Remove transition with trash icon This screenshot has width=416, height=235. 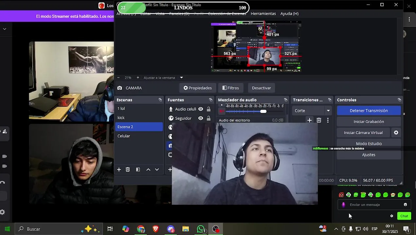click(x=319, y=120)
